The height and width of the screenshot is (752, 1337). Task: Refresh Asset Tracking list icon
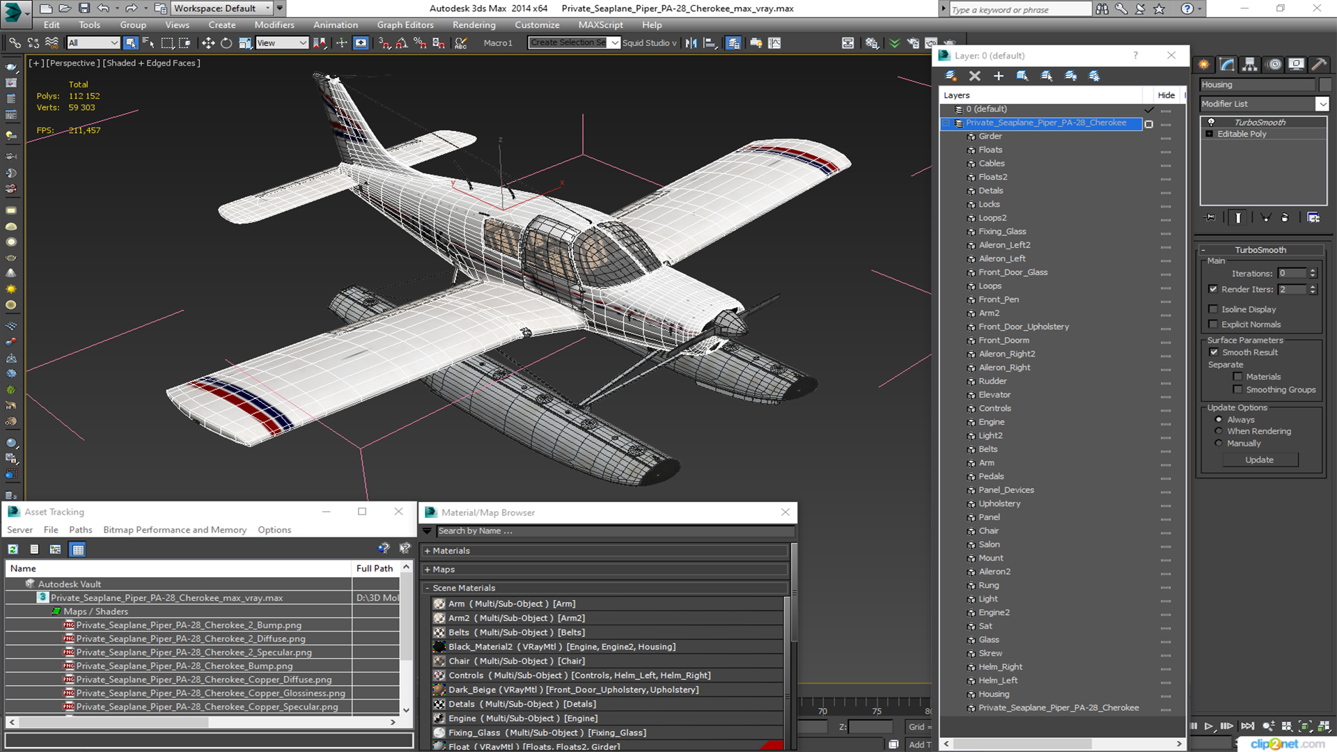coord(13,549)
